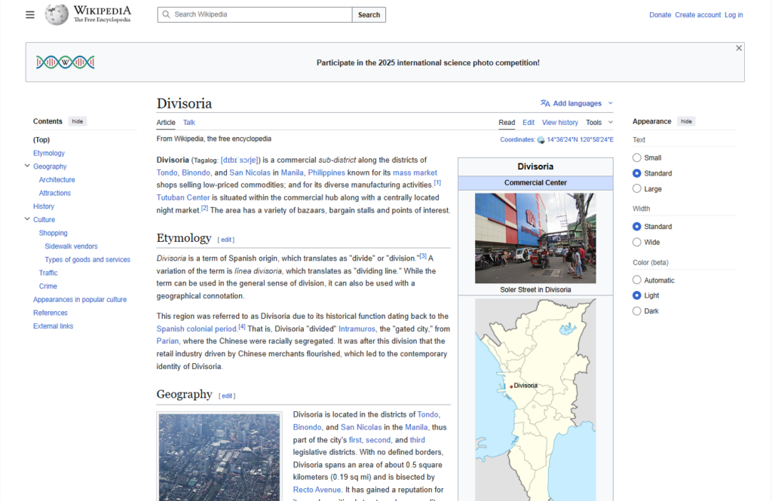Click the Divisoria red dot map marker
The width and height of the screenshot is (772, 501).
click(x=511, y=386)
